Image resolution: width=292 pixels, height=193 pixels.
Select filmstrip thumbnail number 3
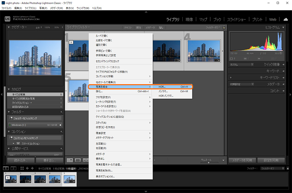coord(40,179)
